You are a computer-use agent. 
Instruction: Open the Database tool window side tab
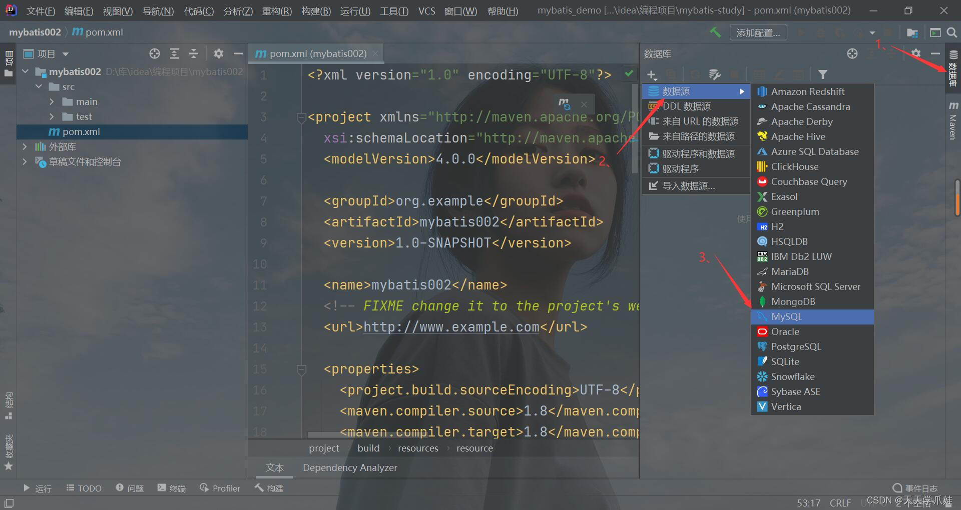pos(953,69)
